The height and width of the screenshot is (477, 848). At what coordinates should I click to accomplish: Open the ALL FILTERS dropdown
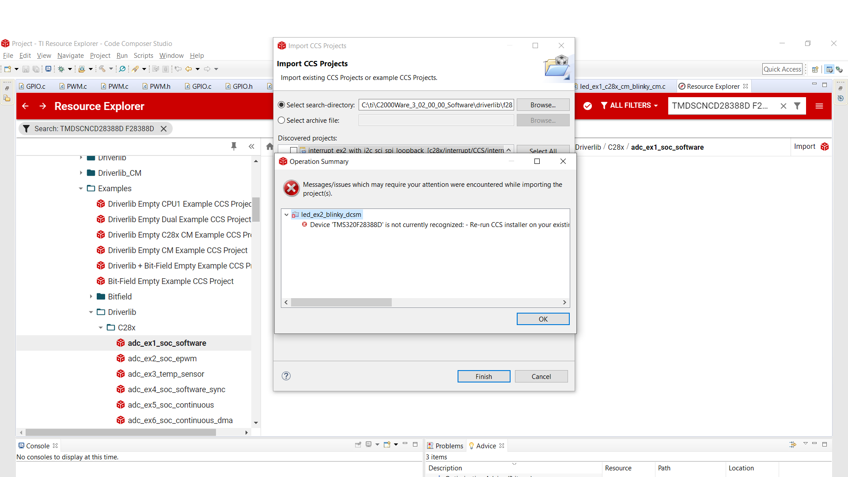click(x=629, y=106)
